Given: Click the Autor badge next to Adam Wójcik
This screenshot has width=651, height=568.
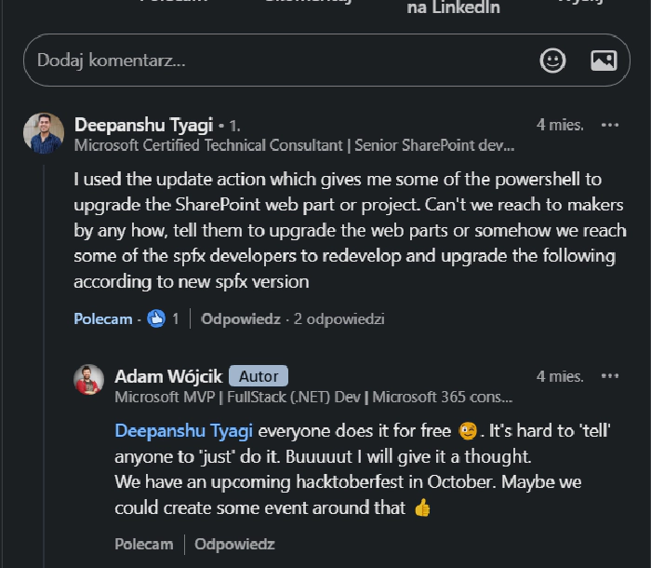Looking at the screenshot, I should click(259, 376).
